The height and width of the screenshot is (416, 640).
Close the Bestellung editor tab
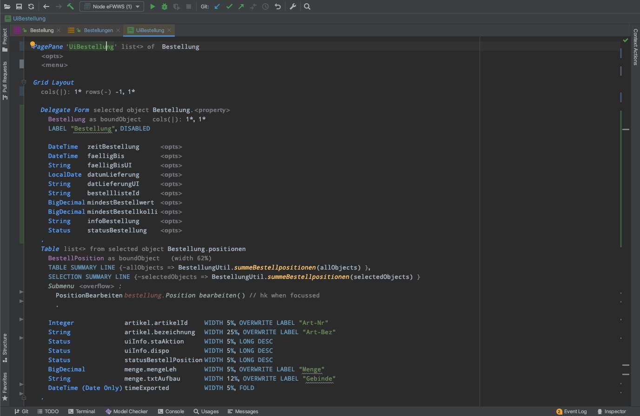[59, 30]
